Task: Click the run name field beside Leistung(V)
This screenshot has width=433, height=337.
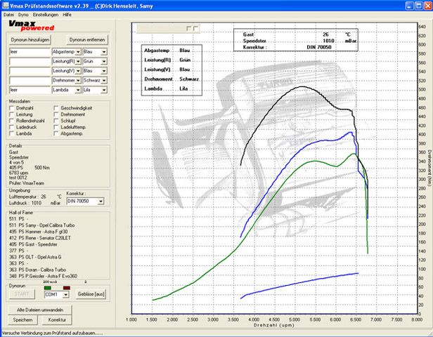Action: pyautogui.click(x=30, y=71)
